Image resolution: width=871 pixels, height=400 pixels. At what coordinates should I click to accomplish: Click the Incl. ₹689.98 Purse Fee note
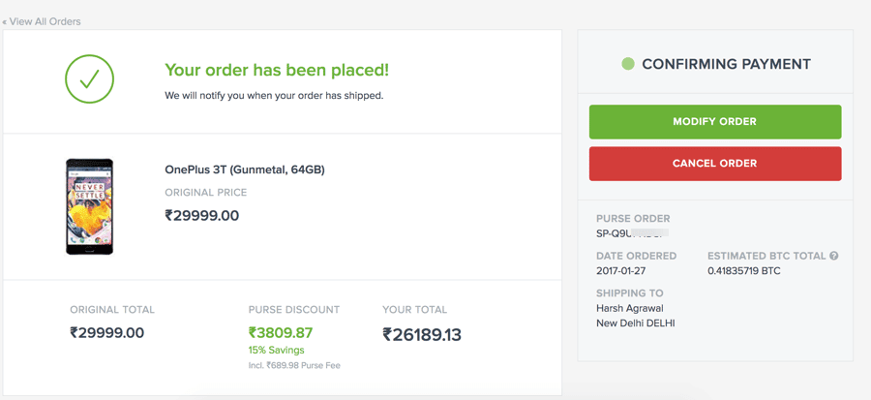coord(294,365)
